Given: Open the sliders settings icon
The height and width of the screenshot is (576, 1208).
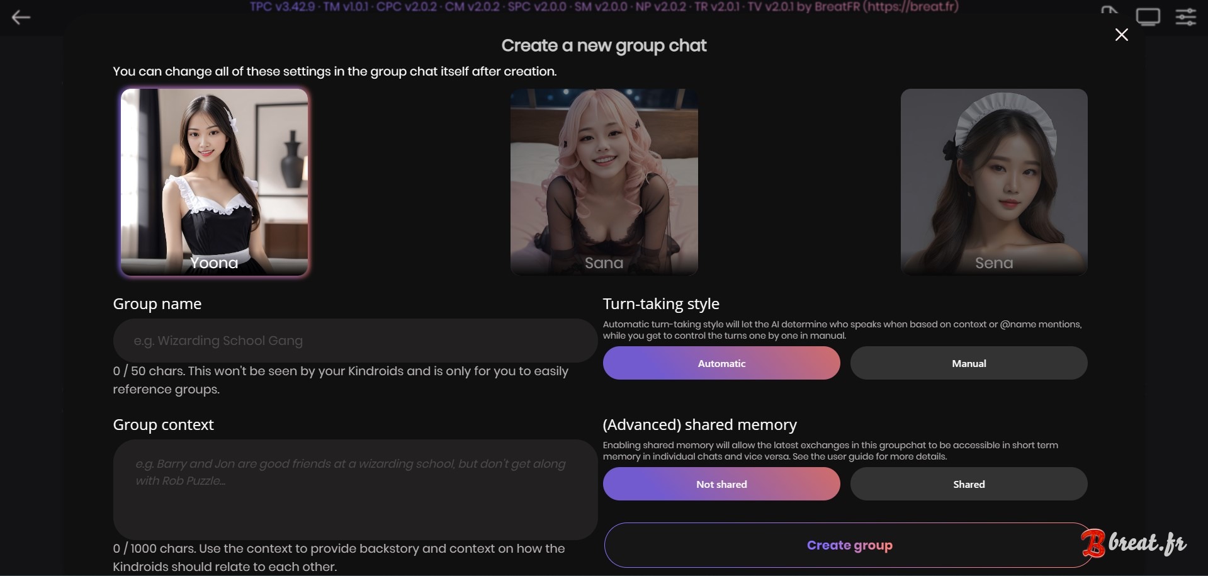Looking at the screenshot, I should click(1185, 17).
